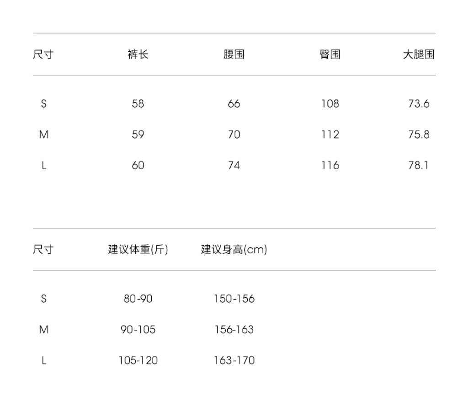Select the 大腿围 value 78.1

419,165
